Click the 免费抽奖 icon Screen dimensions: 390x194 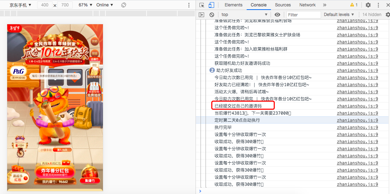tap(94, 90)
